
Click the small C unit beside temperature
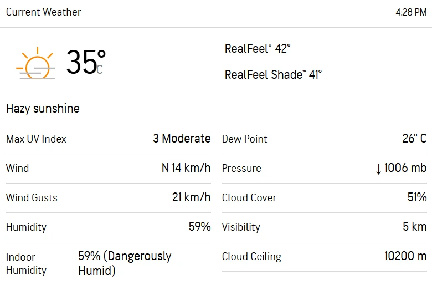tap(100, 69)
